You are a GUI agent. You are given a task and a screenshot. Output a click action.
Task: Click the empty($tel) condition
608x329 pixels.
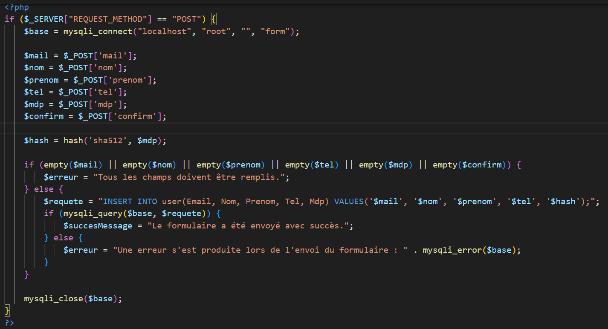311,165
